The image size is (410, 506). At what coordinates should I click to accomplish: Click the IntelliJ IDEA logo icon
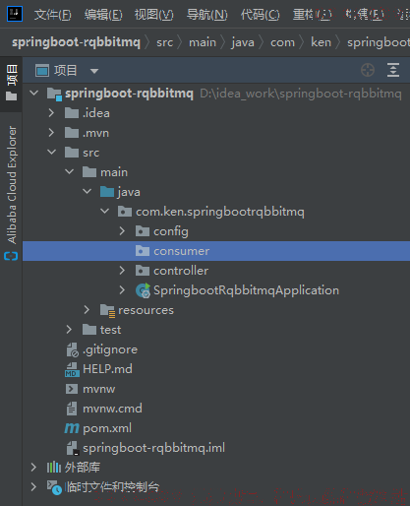(x=15, y=14)
